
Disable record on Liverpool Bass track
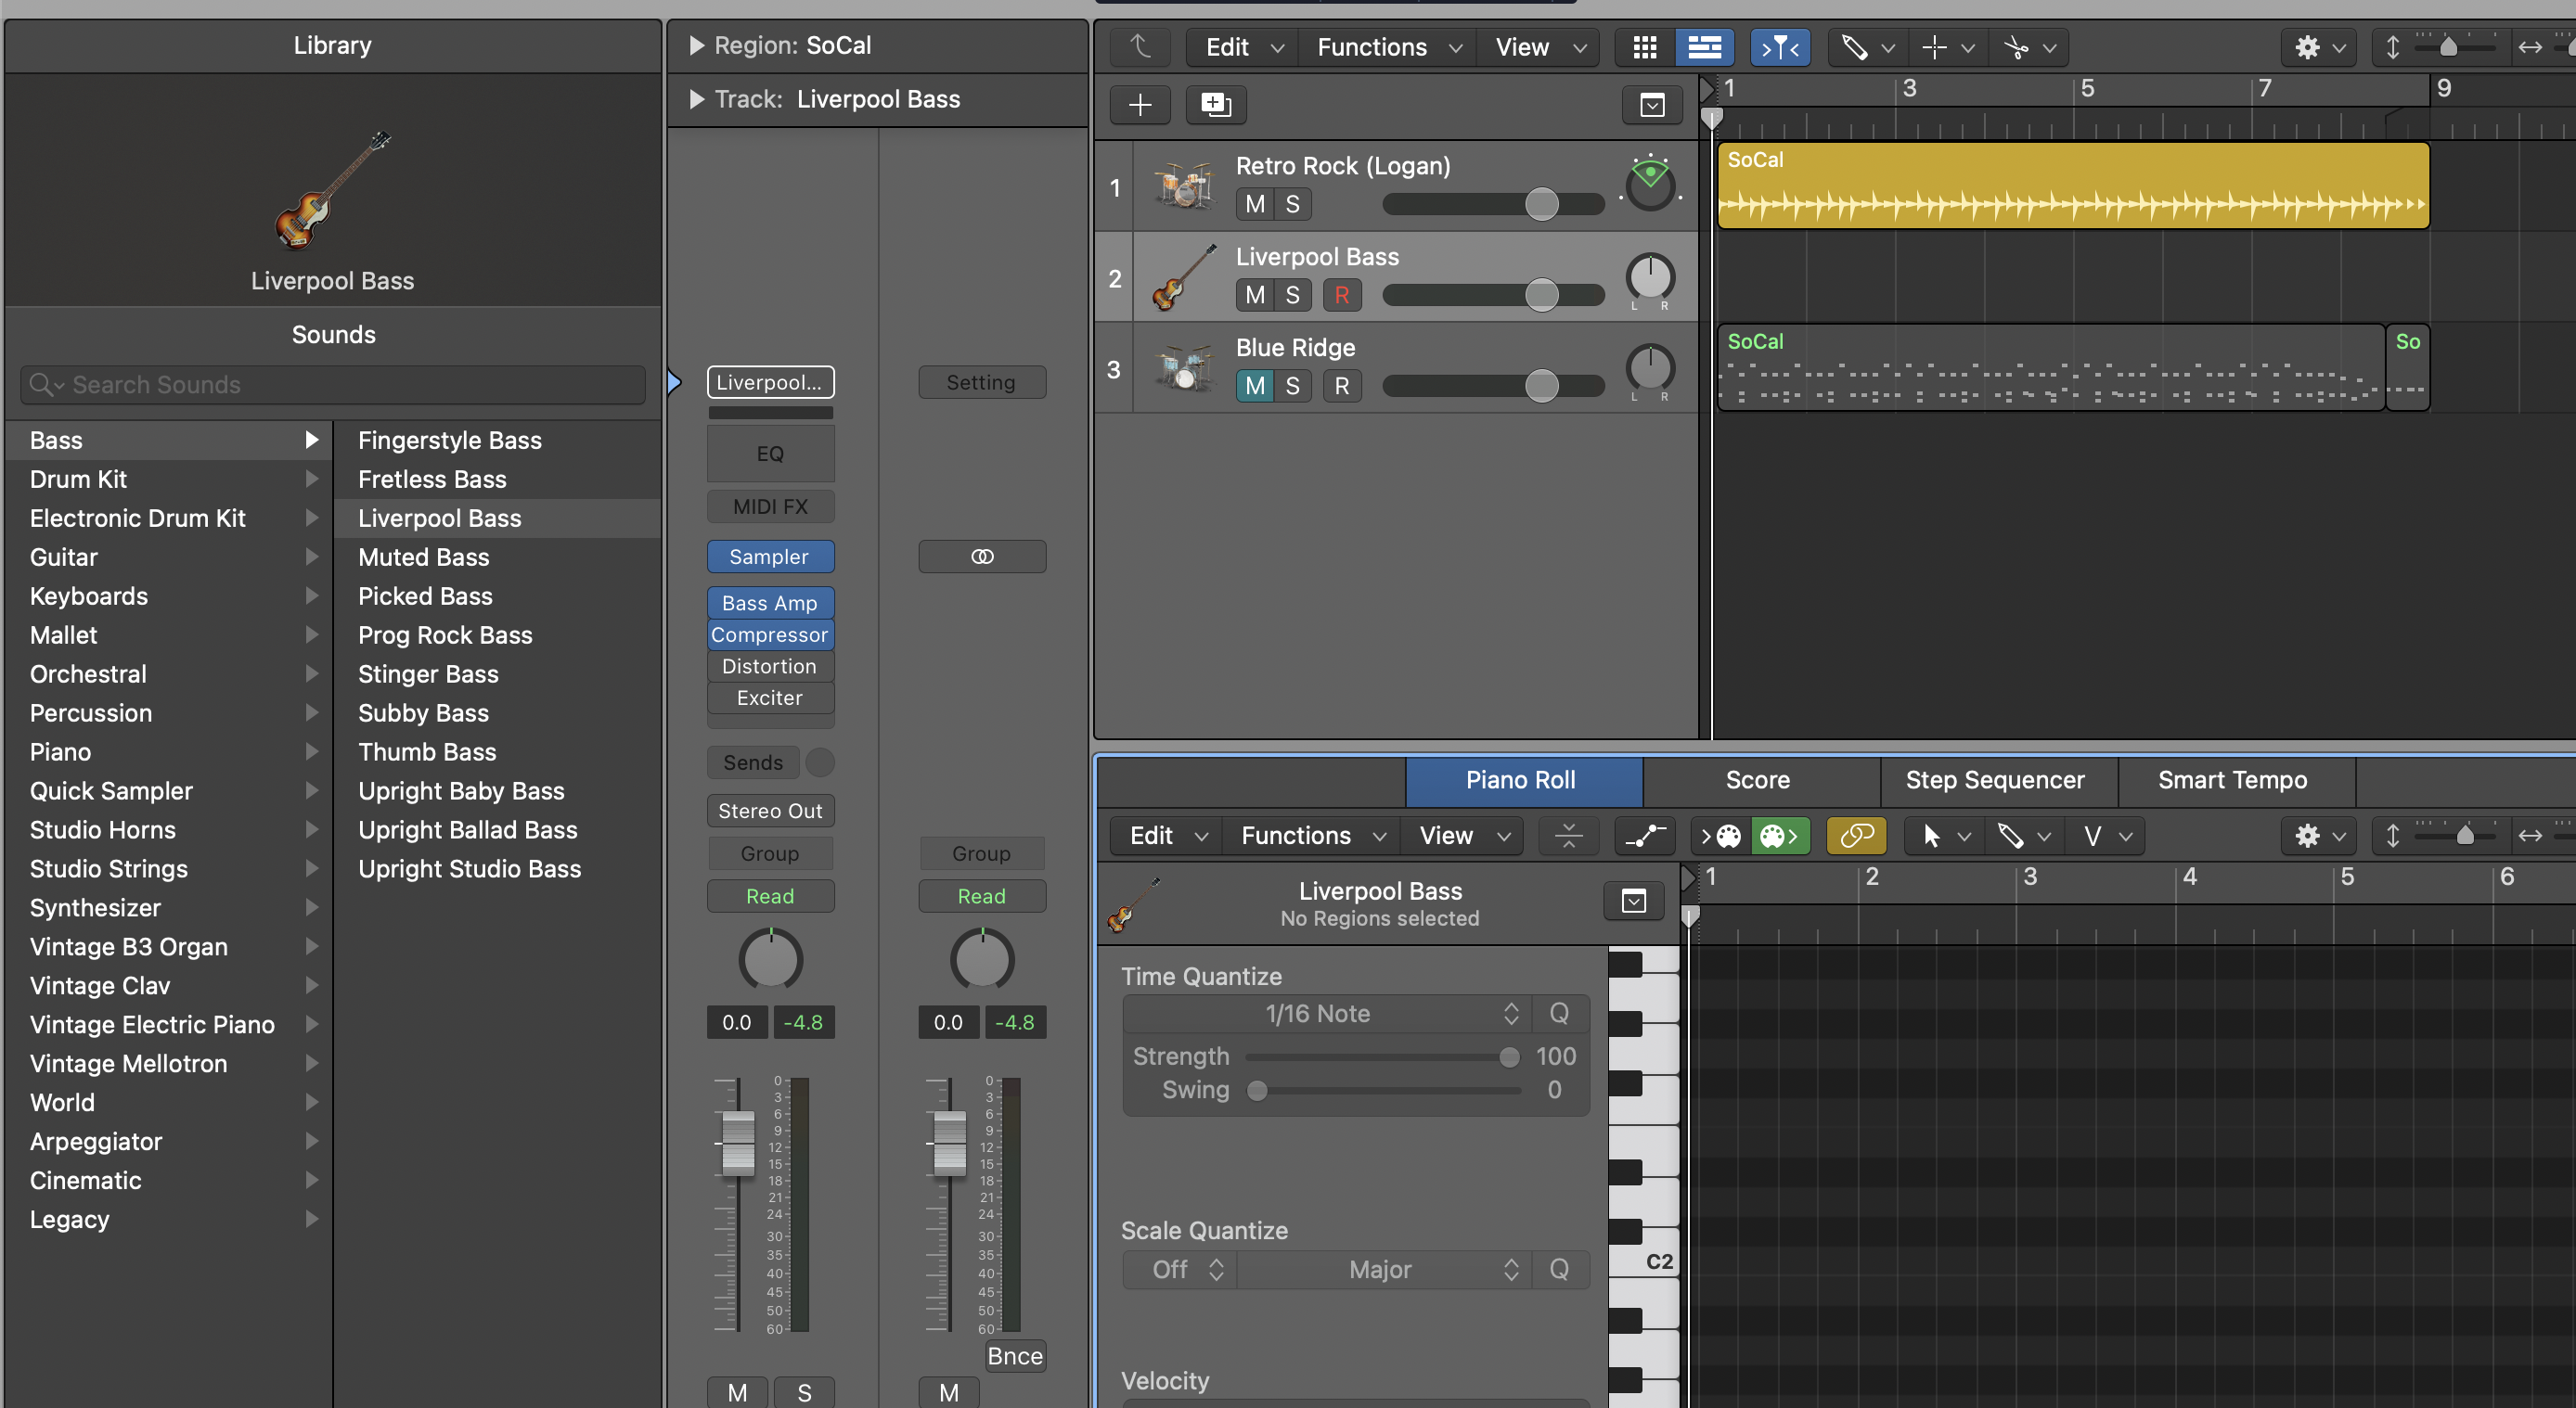tap(1341, 295)
